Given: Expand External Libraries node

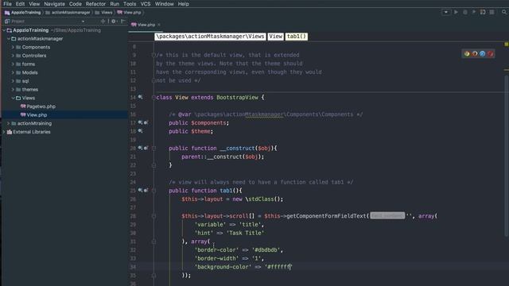Looking at the screenshot, I should coord(4,132).
